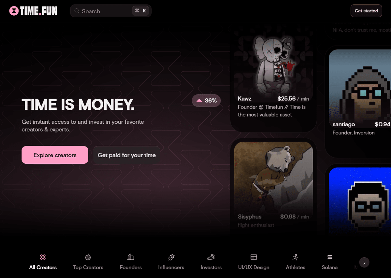
Task: Open the Kawz creator card image
Action: [x=273, y=62]
